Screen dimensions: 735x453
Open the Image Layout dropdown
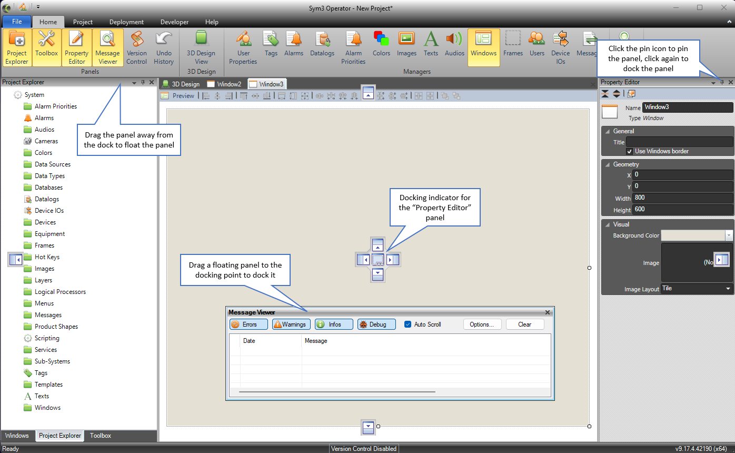pyautogui.click(x=729, y=289)
